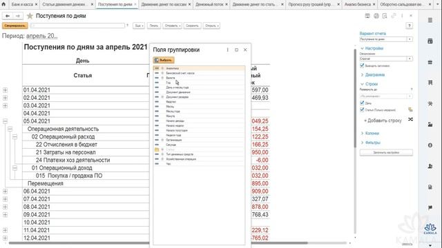This screenshot has height=248, width=442.
Task: Toggle the Выводить заголовок checkbox
Action: tap(362, 65)
